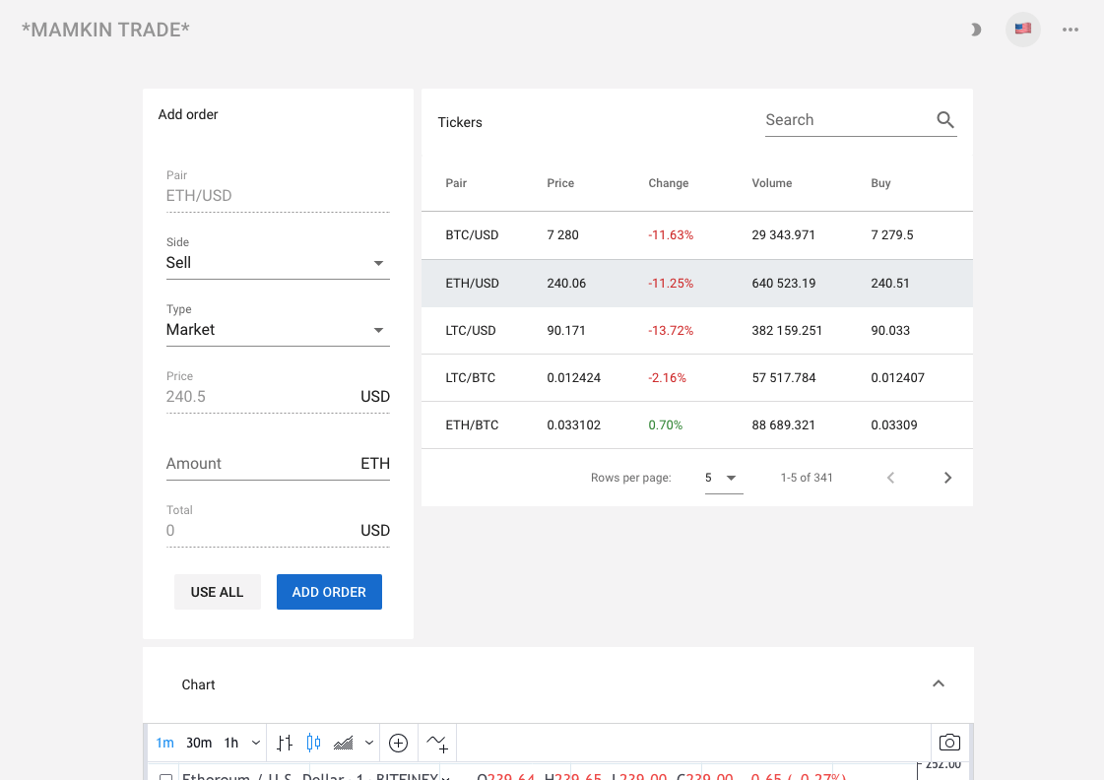1104x780 pixels.
Task: Sort by Pair column header
Action: tap(456, 183)
